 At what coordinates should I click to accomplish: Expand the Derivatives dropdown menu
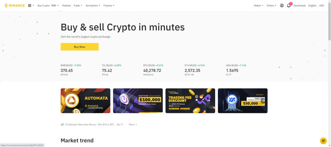(93, 5)
